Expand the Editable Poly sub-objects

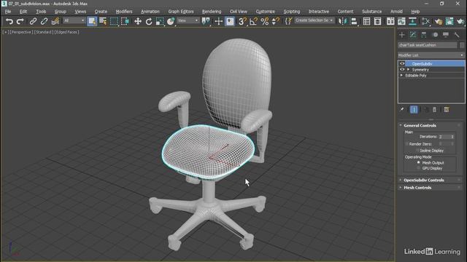(401, 76)
